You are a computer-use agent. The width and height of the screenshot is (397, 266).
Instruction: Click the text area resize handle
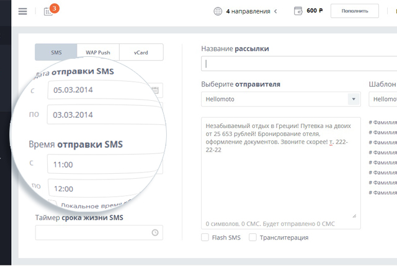click(354, 216)
